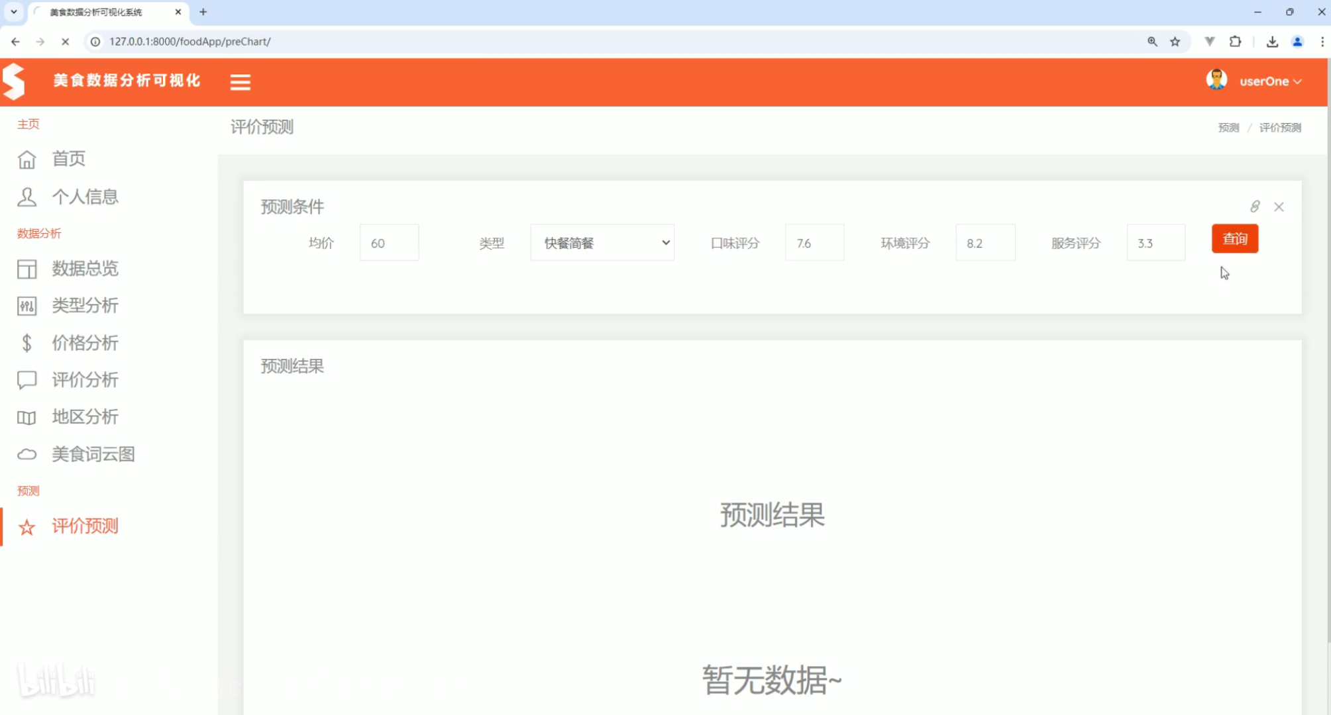Click the star icon for 评价预测
This screenshot has height=715, width=1331.
(x=27, y=528)
